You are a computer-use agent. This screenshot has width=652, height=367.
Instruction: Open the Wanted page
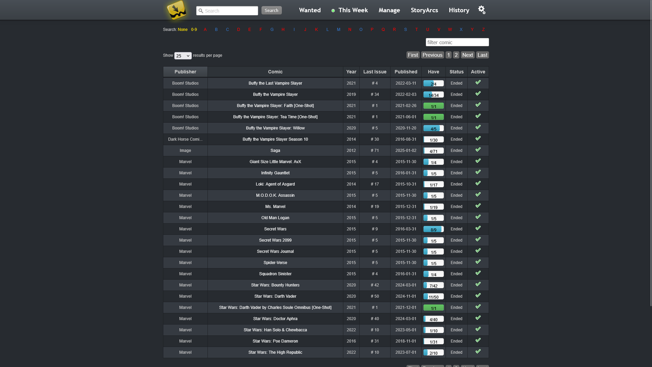coord(310,10)
